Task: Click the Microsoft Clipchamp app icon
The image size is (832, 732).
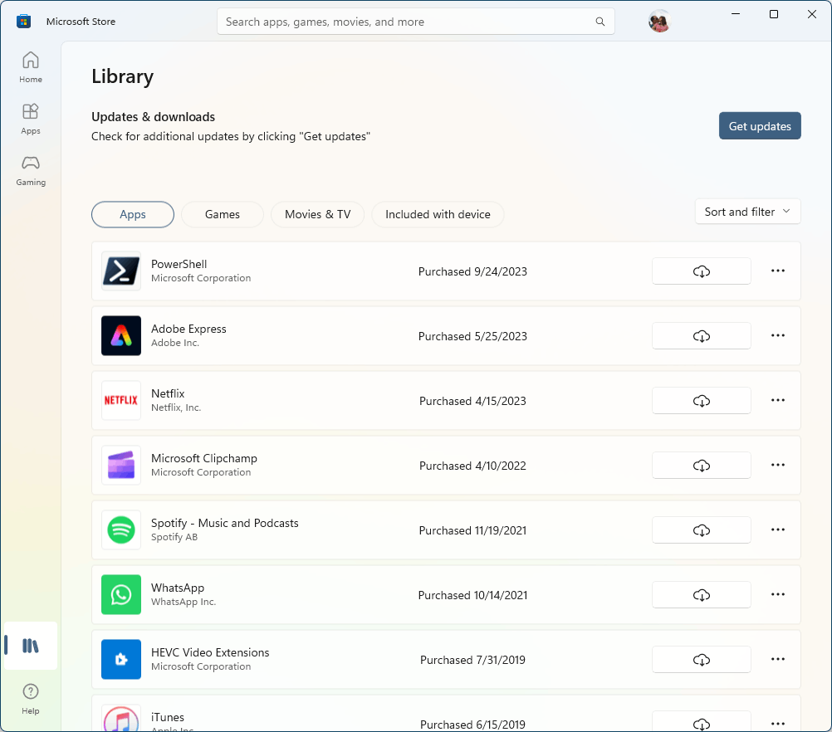Action: pyautogui.click(x=121, y=466)
